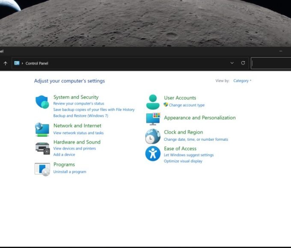Open Backup and Restore (Windows 7)
This screenshot has width=291, height=248.
click(x=80, y=116)
